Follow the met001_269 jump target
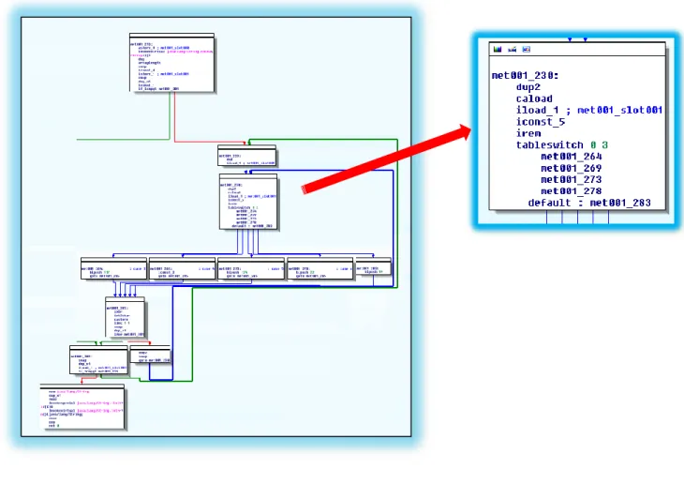 pos(571,168)
